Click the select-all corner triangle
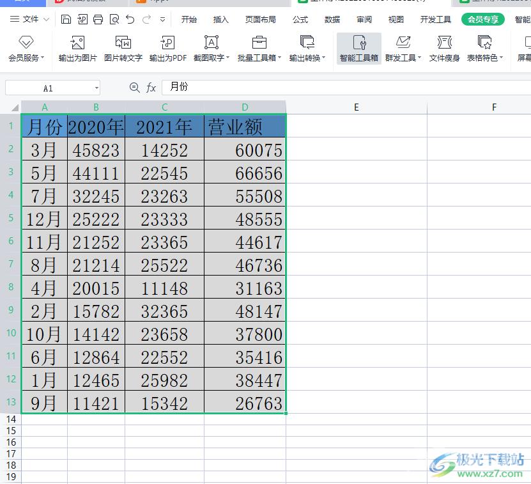 (13, 107)
